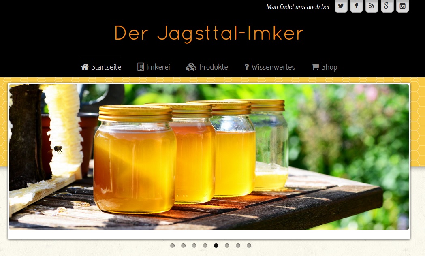Open the RSS feed icon

(372, 6)
